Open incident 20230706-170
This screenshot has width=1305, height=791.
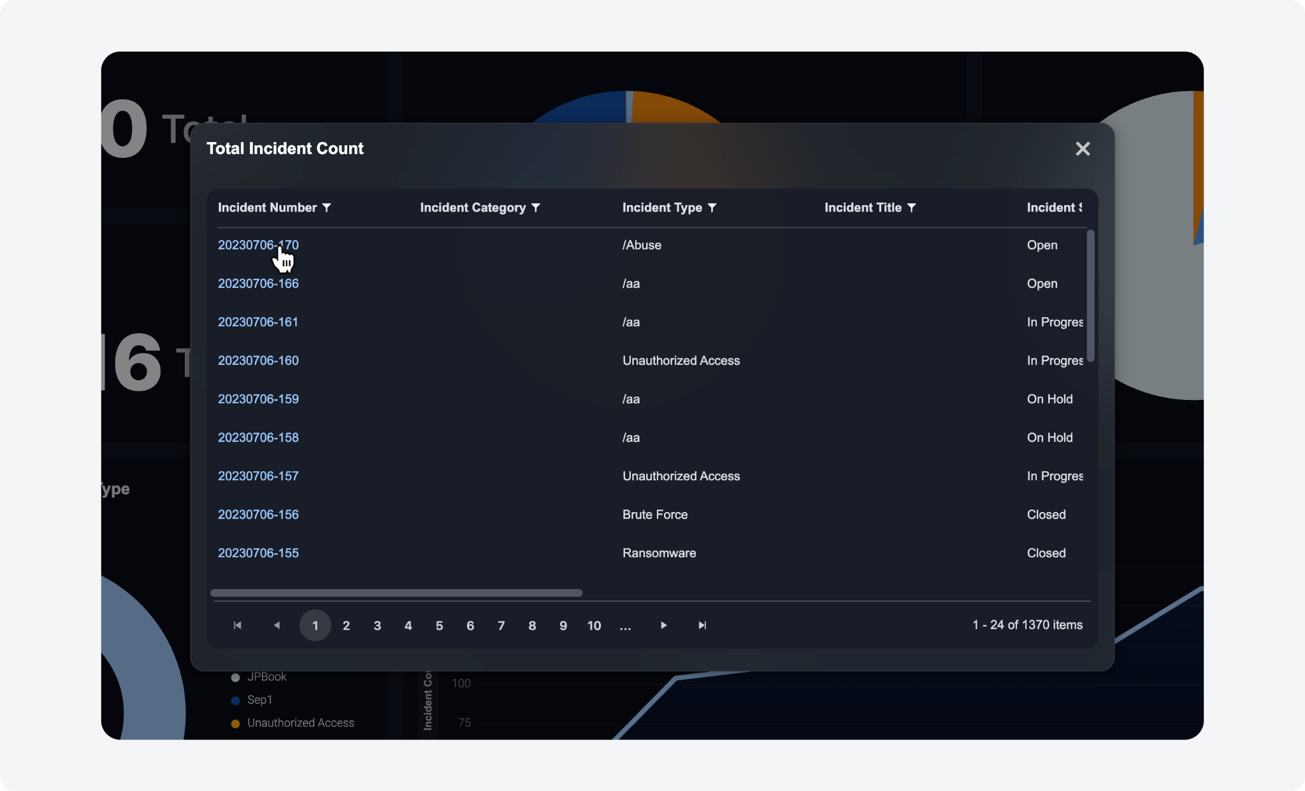(x=257, y=245)
